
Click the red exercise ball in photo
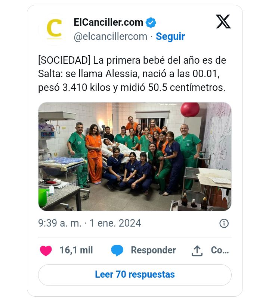tap(190, 109)
